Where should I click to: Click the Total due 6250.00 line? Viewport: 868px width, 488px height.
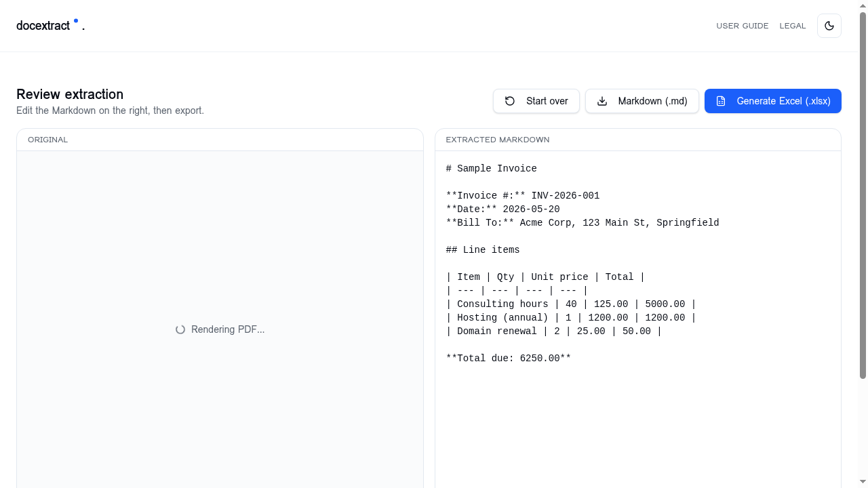point(509,359)
